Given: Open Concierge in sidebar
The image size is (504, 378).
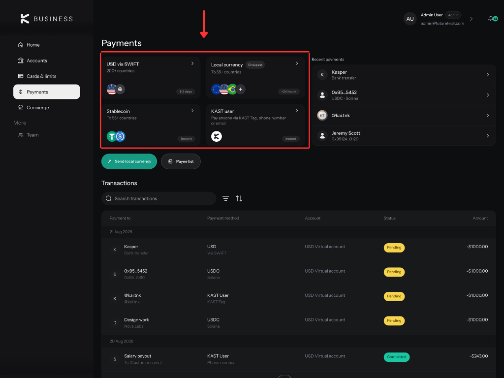Looking at the screenshot, I should (x=33, y=107).
